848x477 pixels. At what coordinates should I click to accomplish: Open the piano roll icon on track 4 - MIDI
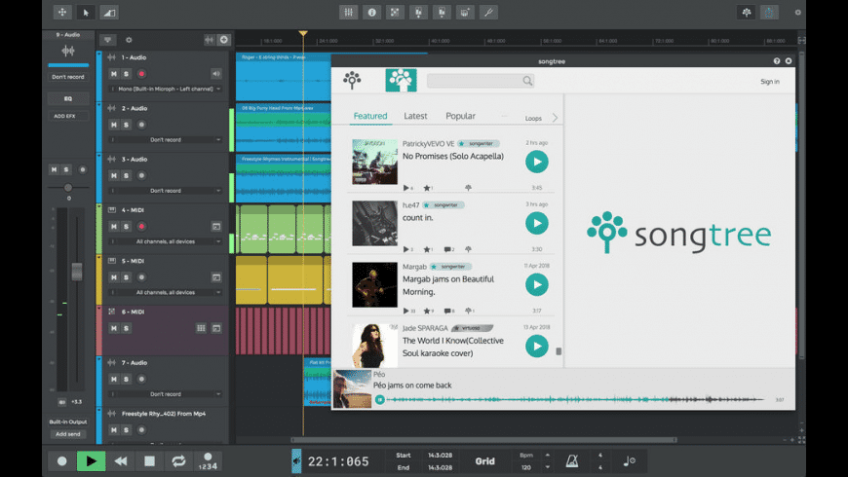point(216,227)
